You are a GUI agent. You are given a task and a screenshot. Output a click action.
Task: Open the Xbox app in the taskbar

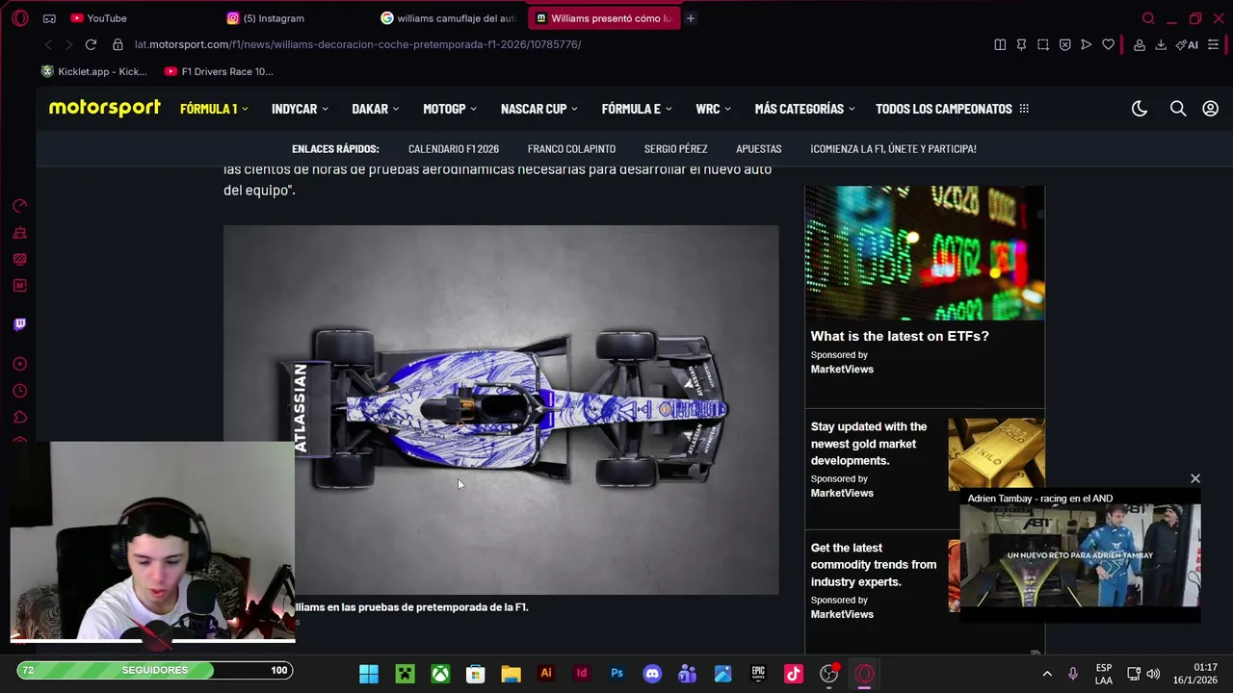(x=440, y=674)
